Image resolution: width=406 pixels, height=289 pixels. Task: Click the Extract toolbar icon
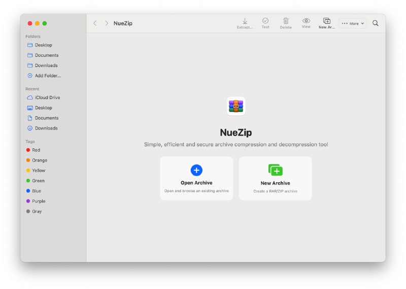tap(245, 21)
